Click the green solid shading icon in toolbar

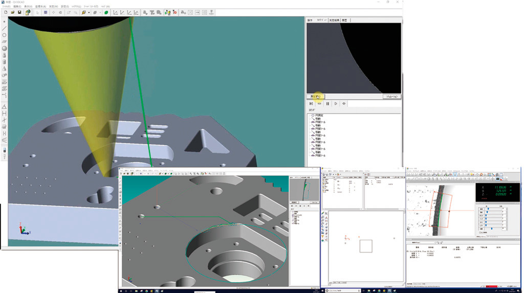[106, 12]
